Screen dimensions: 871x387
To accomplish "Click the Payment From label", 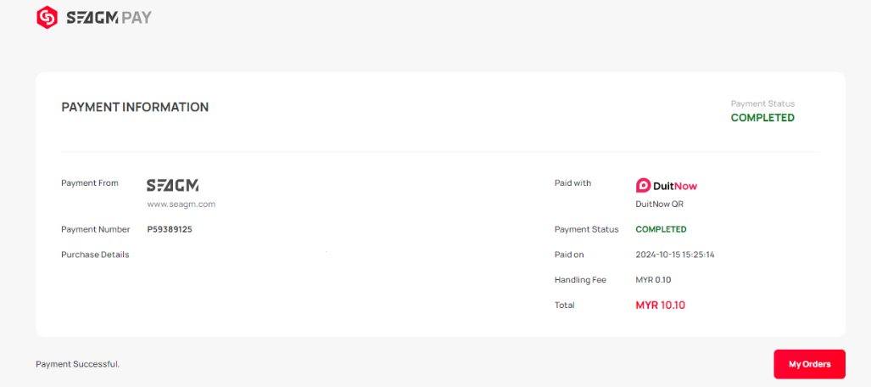I will pos(90,182).
